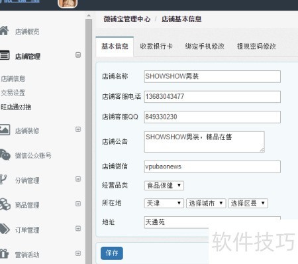Click the 店铺客服电话 input field
This screenshot has width=298, height=264.
click(x=213, y=97)
